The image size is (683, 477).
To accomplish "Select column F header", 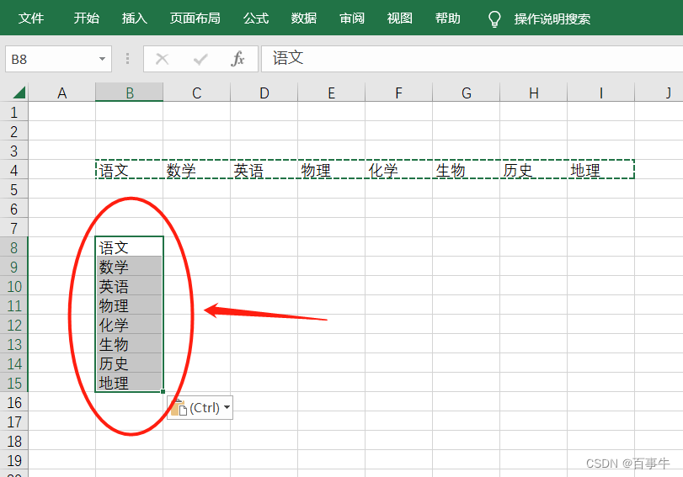I will tap(398, 93).
